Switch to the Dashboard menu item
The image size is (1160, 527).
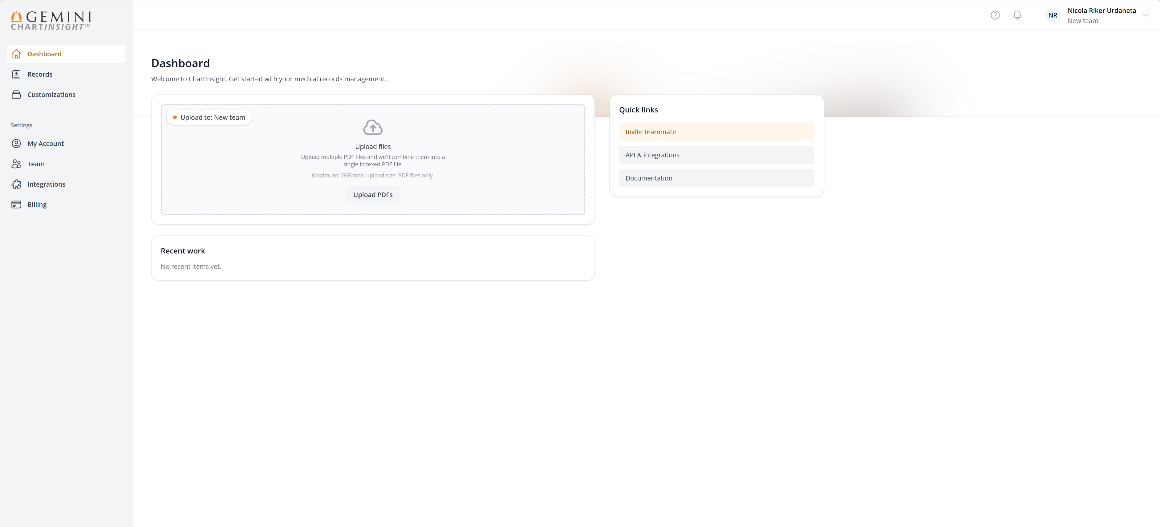[44, 54]
